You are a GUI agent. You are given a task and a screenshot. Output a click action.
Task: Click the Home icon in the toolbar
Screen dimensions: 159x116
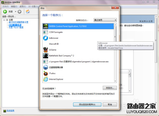pos(28,11)
